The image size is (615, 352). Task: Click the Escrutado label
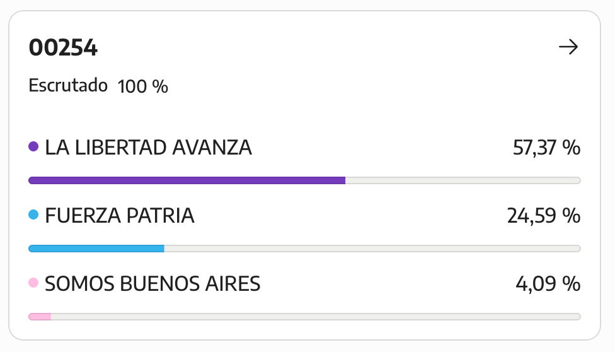(x=68, y=85)
